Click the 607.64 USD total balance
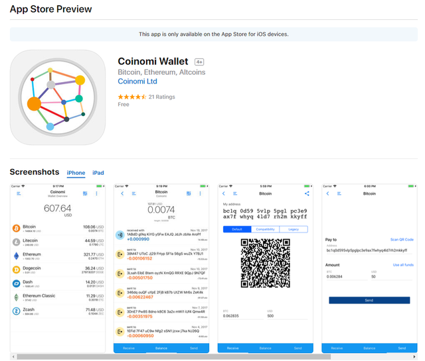425x361 pixels. click(x=58, y=210)
